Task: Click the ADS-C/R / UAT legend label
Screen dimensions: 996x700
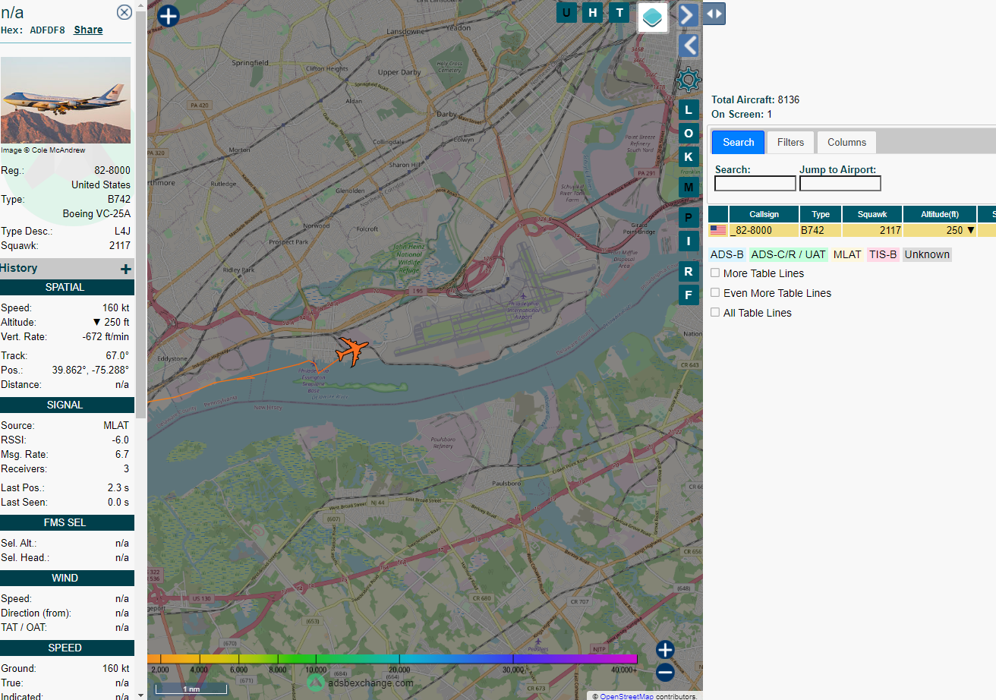Action: point(788,254)
